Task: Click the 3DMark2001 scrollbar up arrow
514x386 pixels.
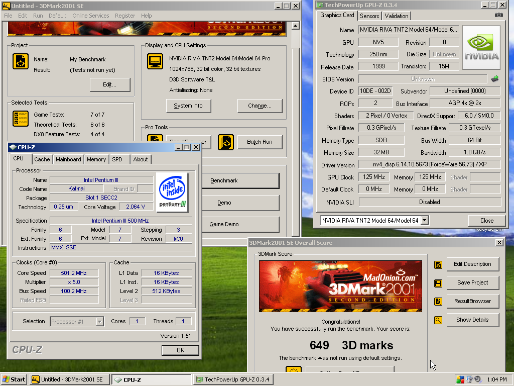Action: click(295, 26)
